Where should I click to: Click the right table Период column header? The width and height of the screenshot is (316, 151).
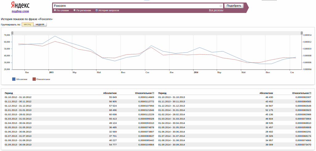pyautogui.click(x=162, y=93)
